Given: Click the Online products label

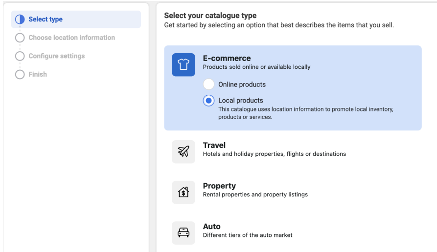Looking at the screenshot, I should coord(242,84).
